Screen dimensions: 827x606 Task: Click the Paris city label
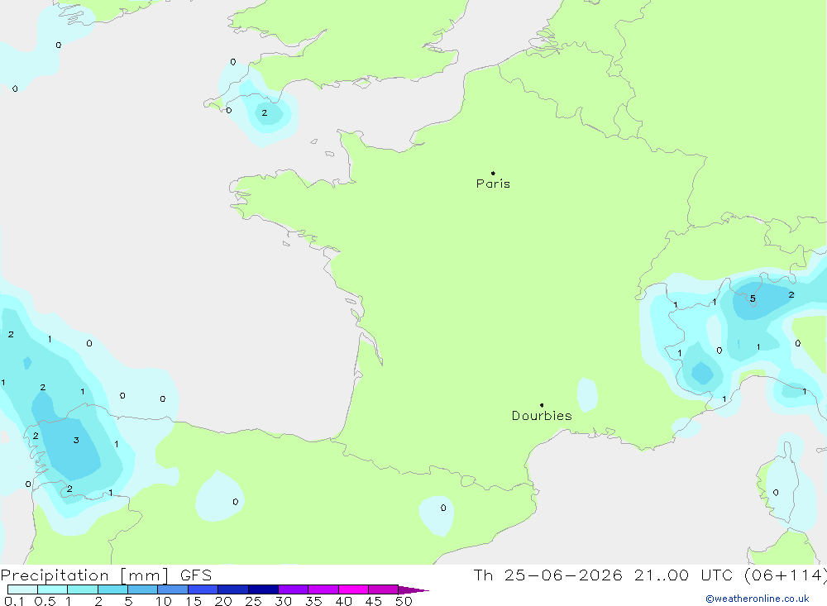(x=493, y=184)
